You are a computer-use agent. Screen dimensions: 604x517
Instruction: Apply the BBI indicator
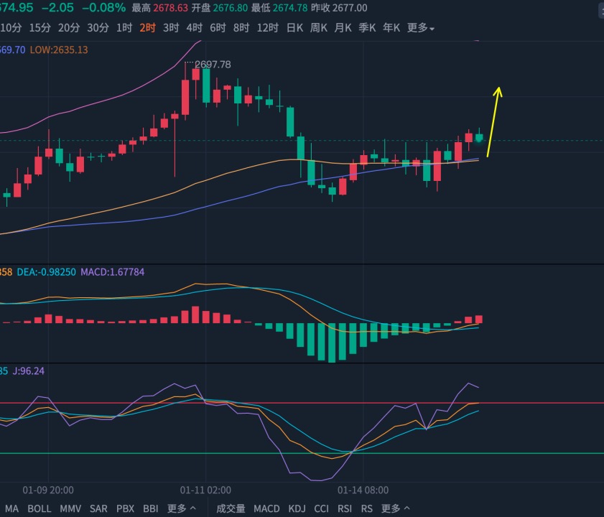(x=151, y=508)
